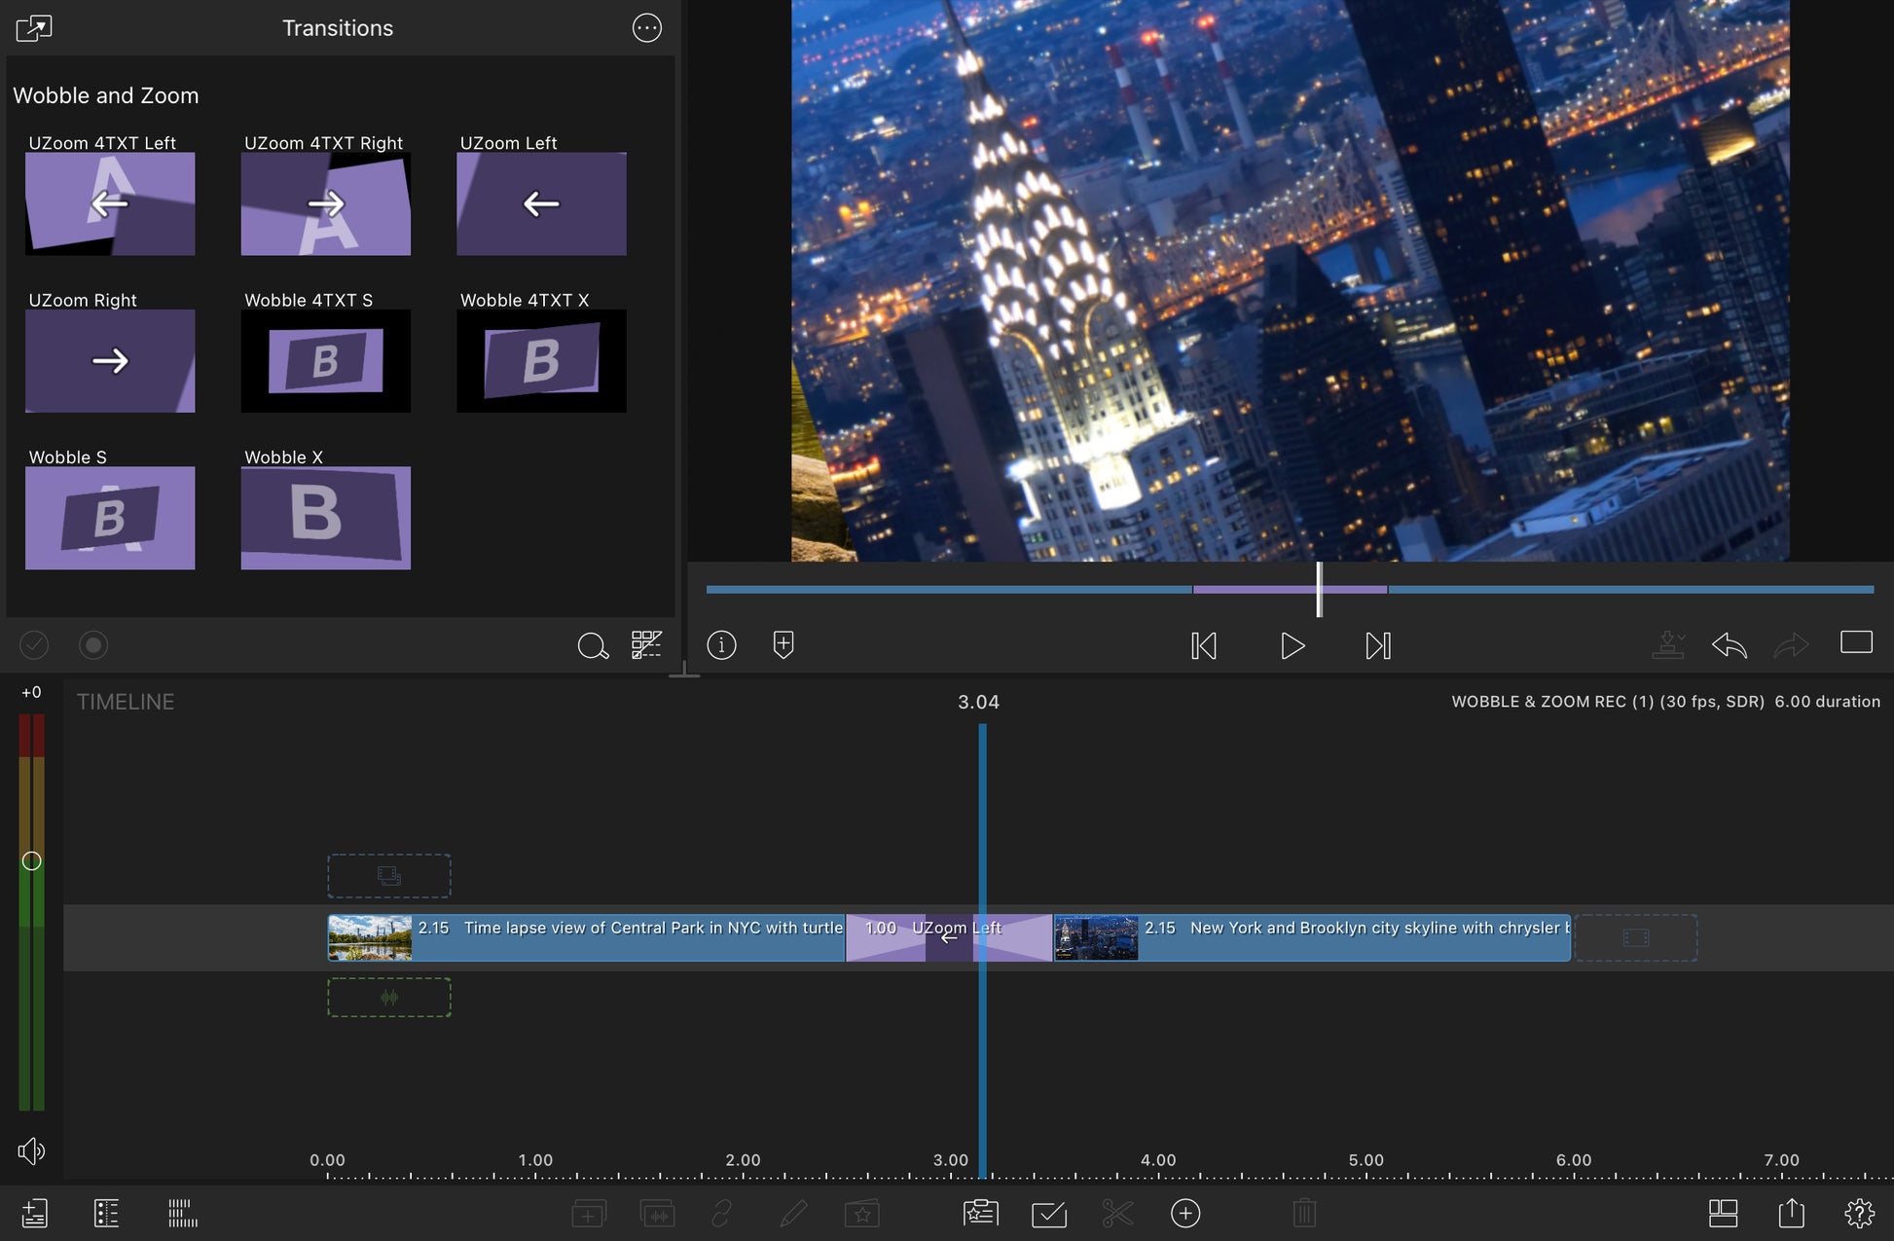
Task: Open the clip info inspector icon
Action: coord(721,644)
